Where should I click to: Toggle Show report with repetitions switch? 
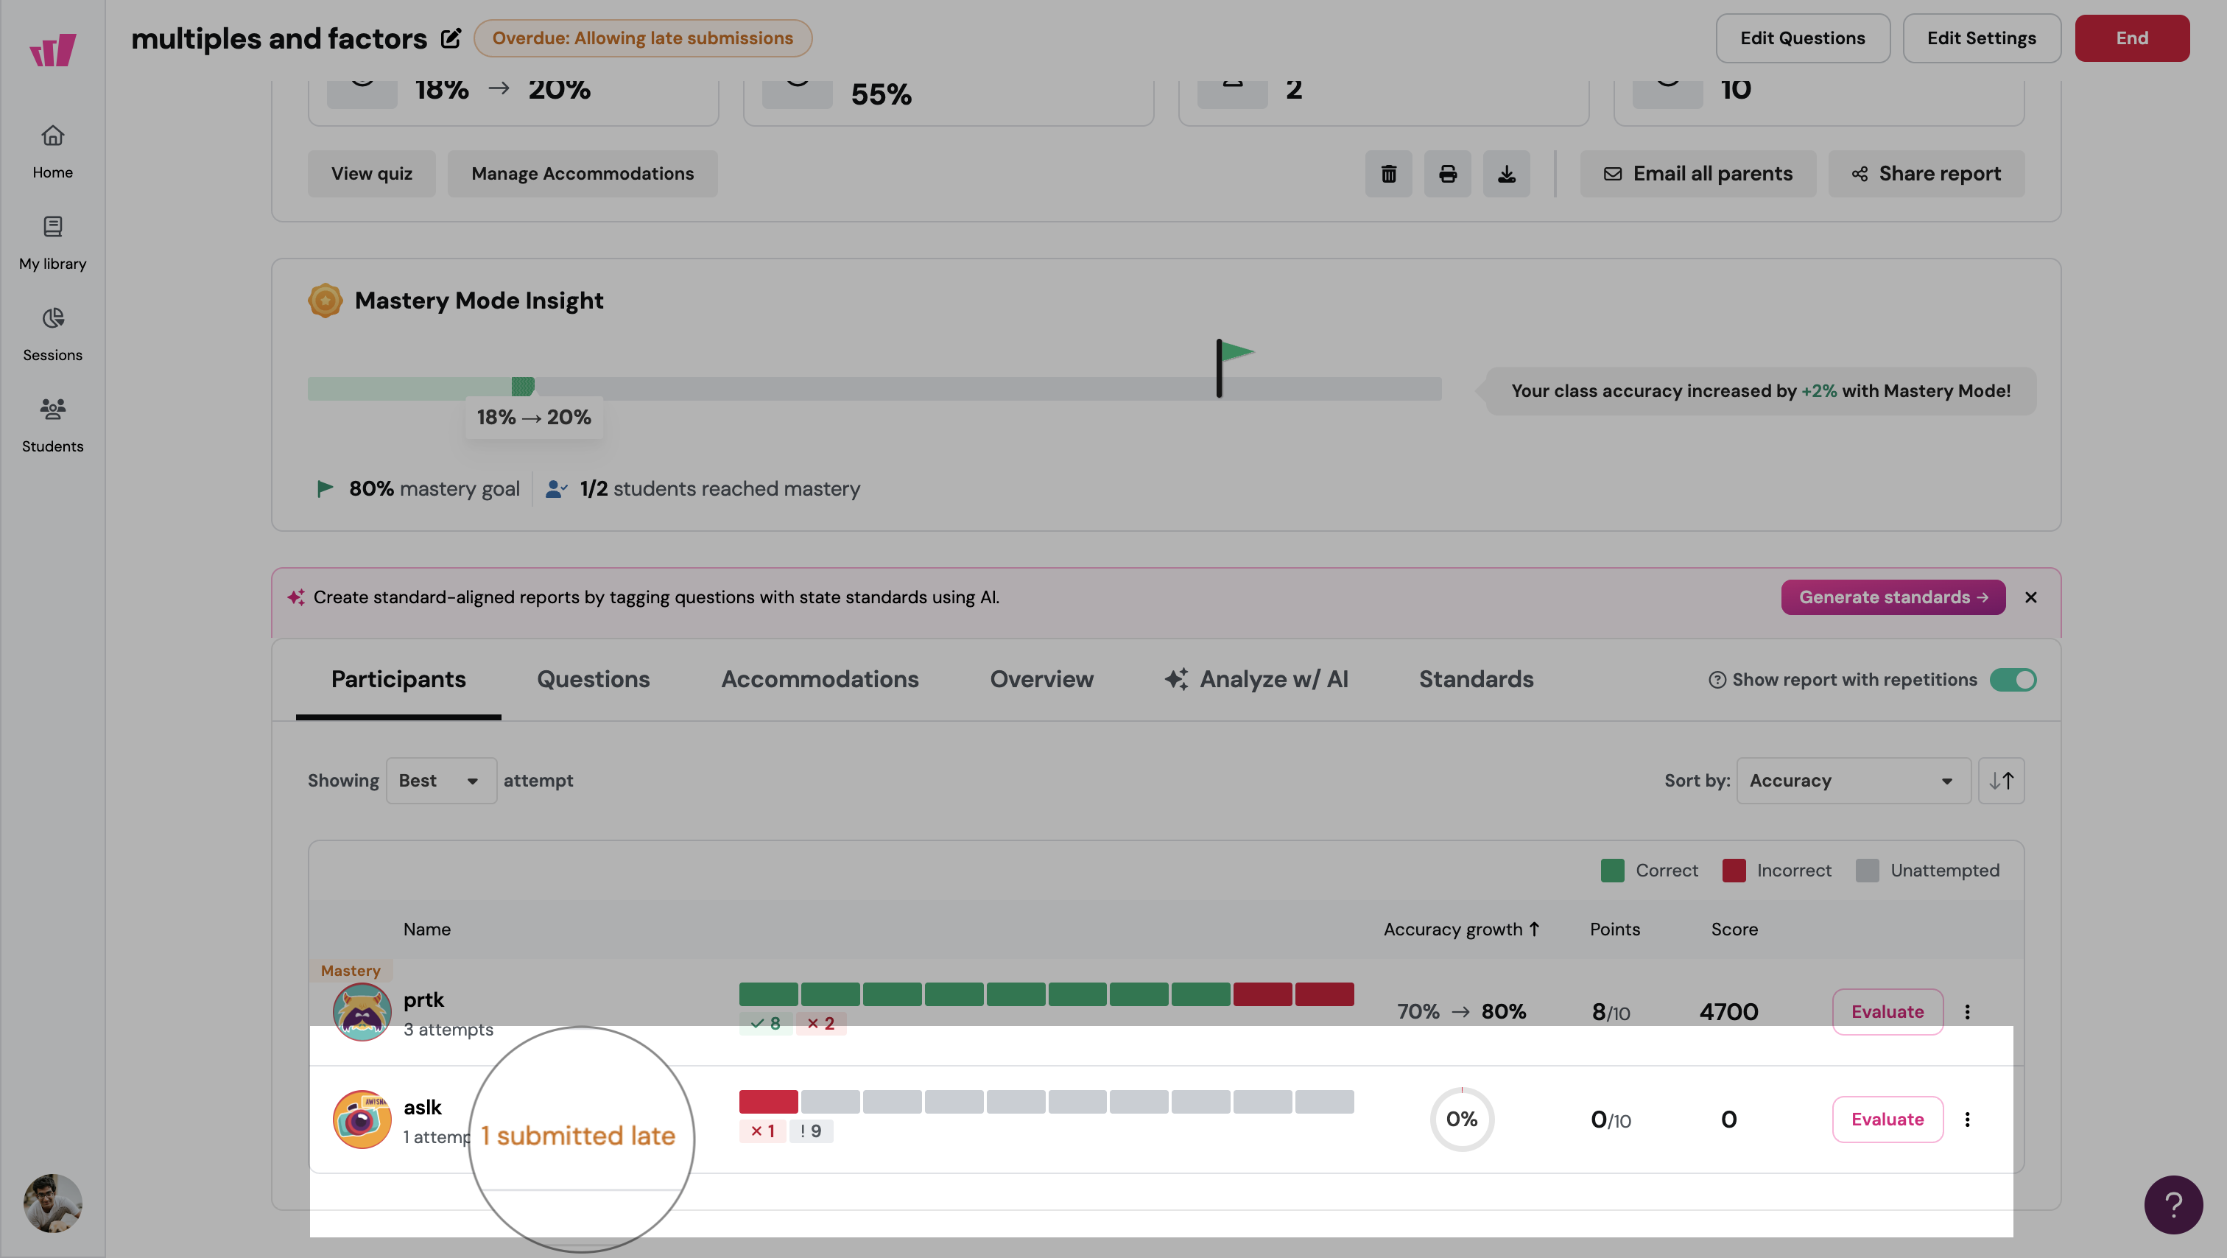(x=2013, y=680)
